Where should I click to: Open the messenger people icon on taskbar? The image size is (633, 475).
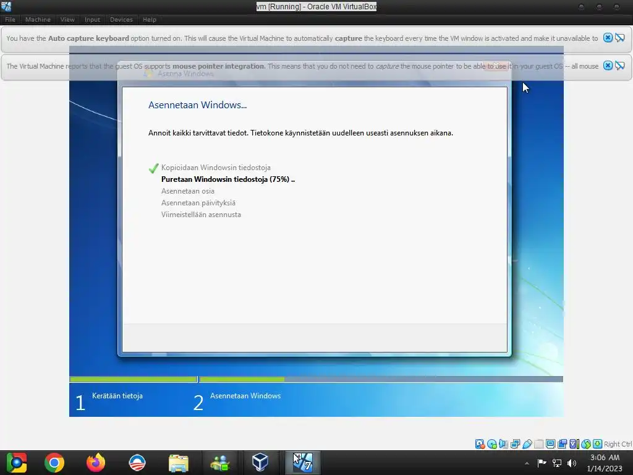219,463
